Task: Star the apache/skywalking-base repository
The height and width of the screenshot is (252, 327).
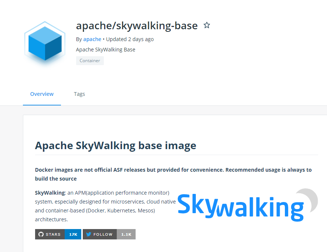Action: 207,25
